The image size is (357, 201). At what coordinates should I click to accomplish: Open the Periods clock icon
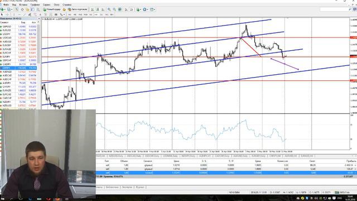(144, 9)
